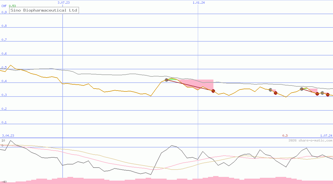Click the red marker below the third pink zone
Screen dimensions: 333x184
[x=317, y=94]
